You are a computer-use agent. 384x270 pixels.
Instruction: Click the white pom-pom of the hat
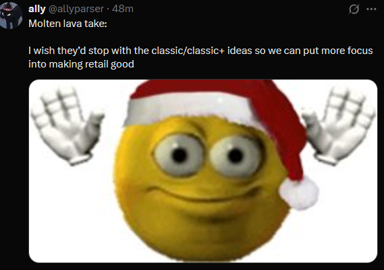point(299,192)
